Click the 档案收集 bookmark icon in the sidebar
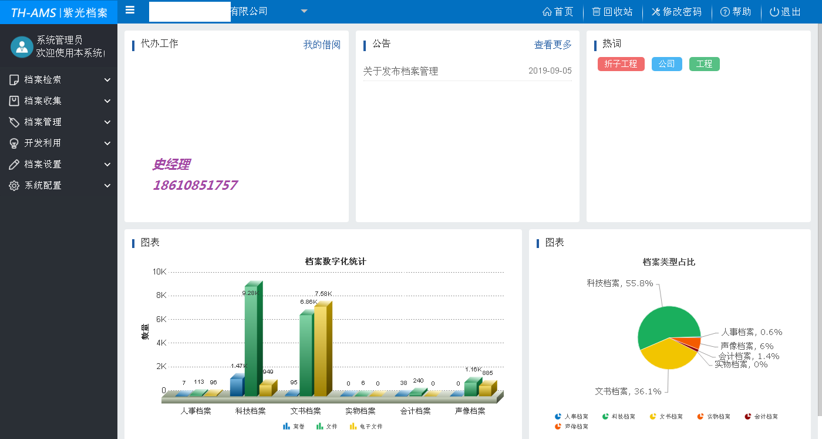Viewport: 822px width, 439px height. (x=13, y=100)
